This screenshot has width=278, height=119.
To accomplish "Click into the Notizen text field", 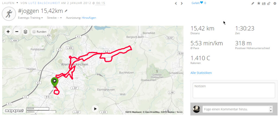I will [234, 91].
